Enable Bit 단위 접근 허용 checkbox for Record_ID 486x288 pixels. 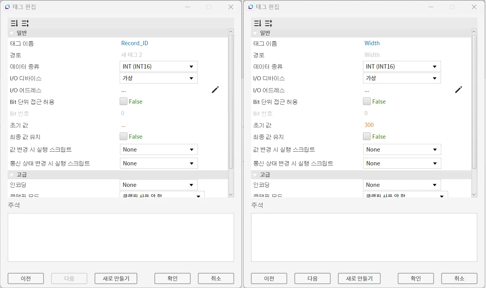tap(124, 101)
